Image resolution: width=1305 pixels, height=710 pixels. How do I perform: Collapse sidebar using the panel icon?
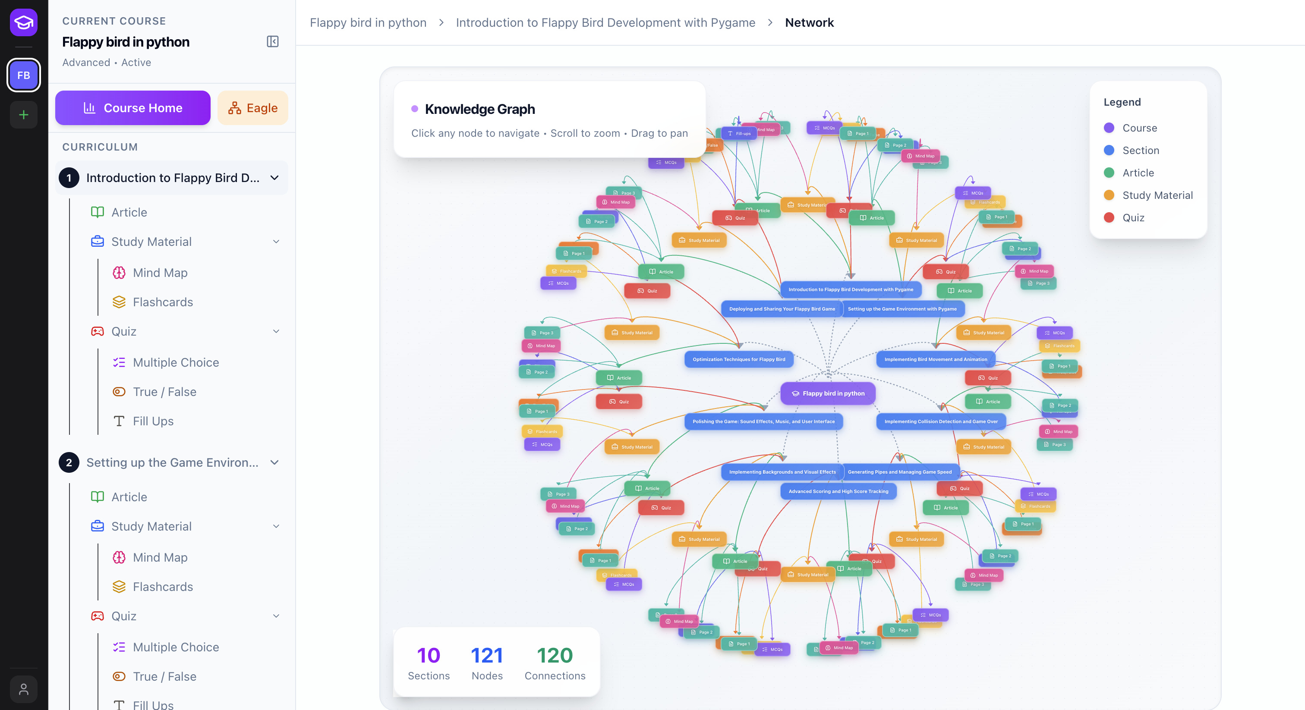[x=273, y=41]
